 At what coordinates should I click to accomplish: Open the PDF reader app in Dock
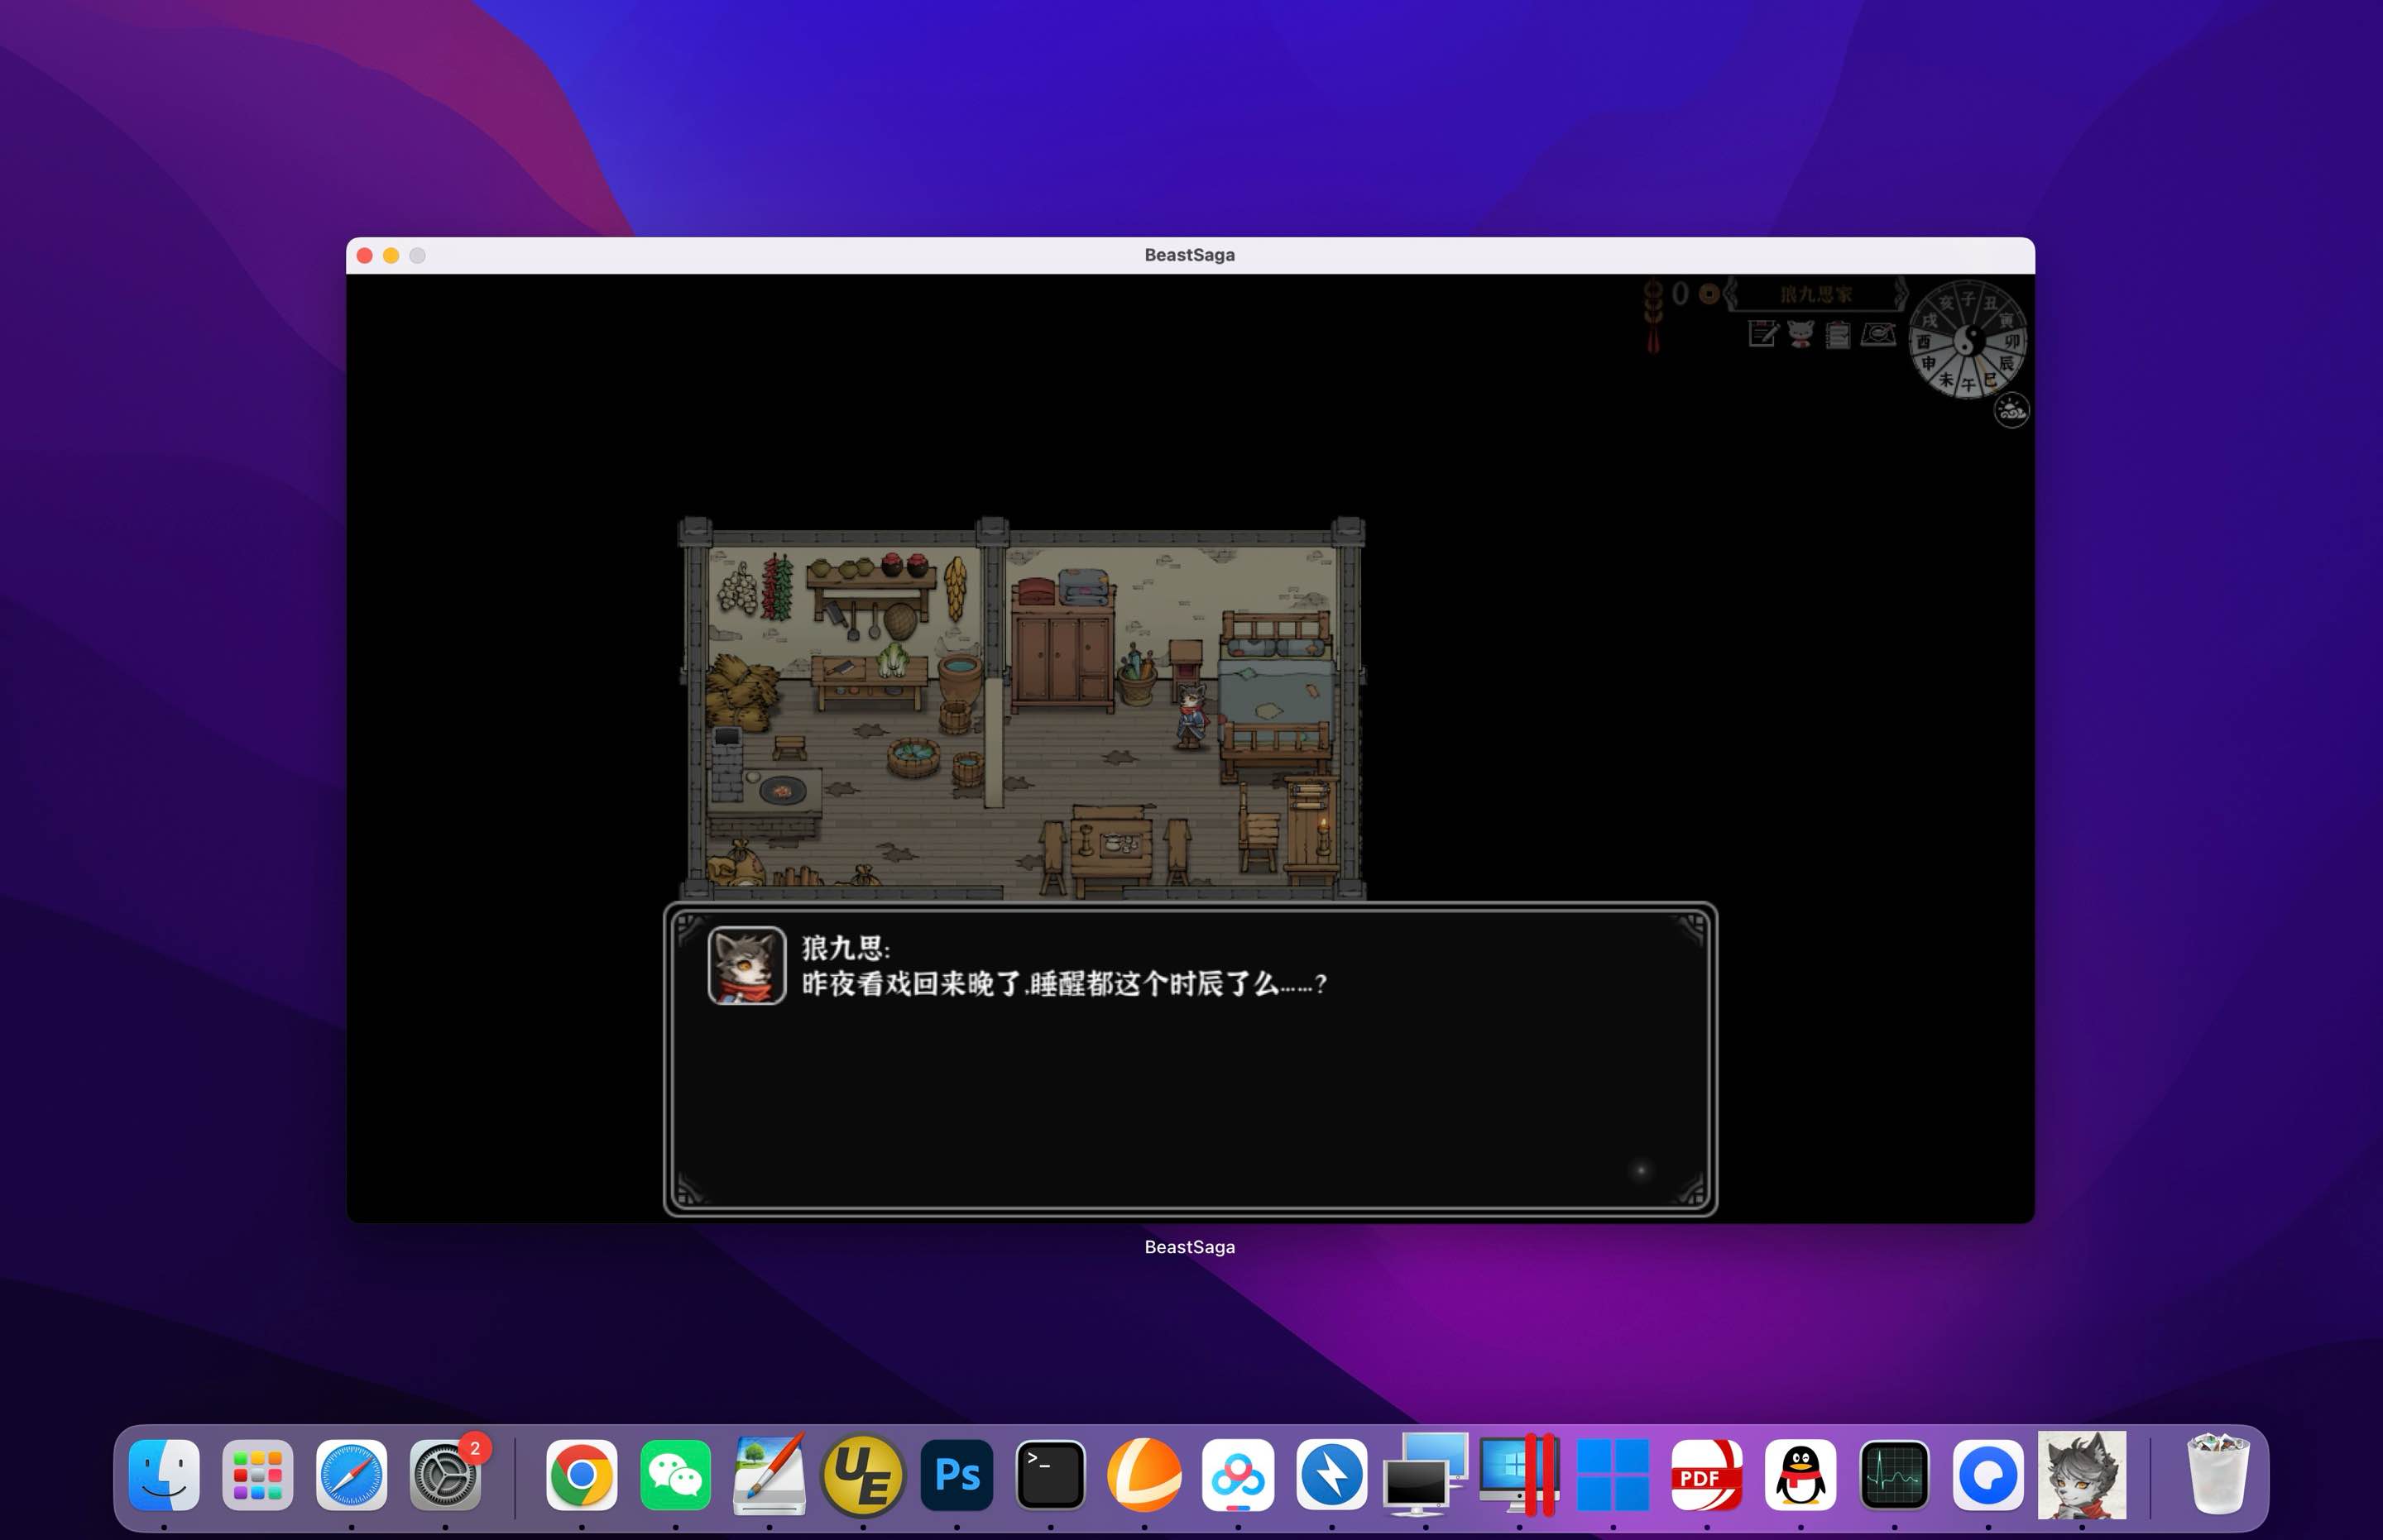[x=1707, y=1475]
